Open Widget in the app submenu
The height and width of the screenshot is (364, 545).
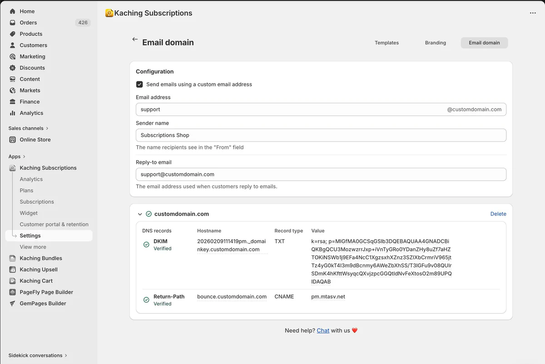29,213
